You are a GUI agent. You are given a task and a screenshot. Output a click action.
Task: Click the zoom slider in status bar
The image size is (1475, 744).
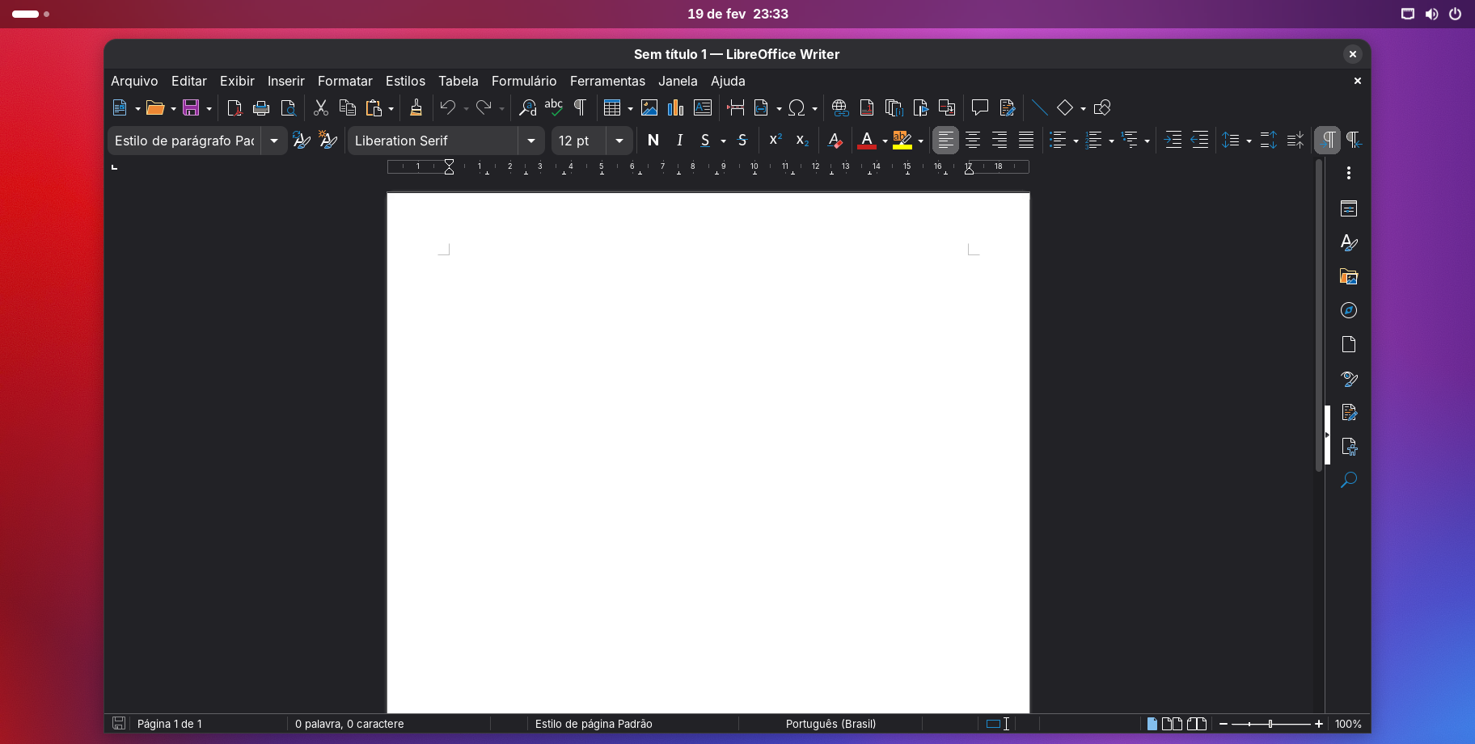point(1270,724)
